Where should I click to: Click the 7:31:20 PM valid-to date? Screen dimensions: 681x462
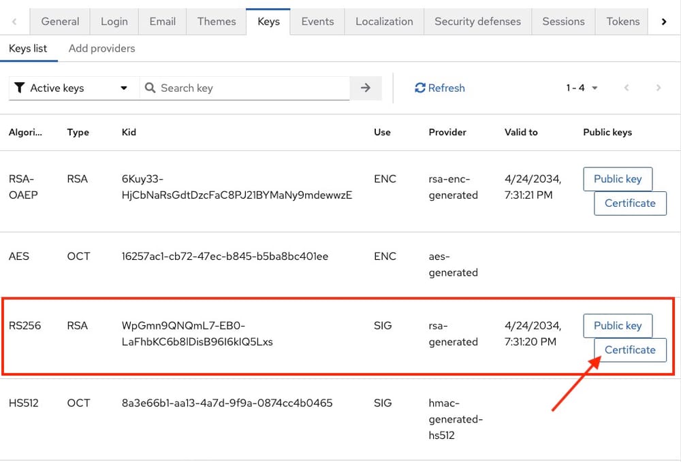530,342
